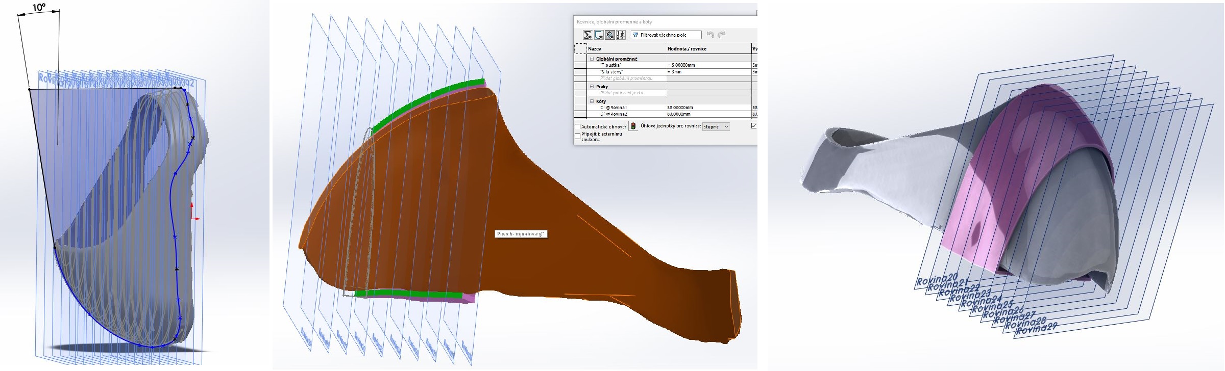
Task: Check Připojit k externímu souboru
Action: click(x=578, y=136)
